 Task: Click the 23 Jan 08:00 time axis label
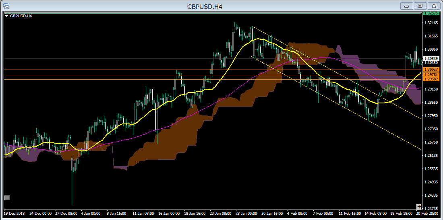220,214
